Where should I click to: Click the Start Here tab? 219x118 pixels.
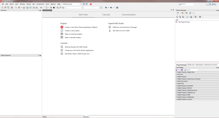click(x=83, y=15)
